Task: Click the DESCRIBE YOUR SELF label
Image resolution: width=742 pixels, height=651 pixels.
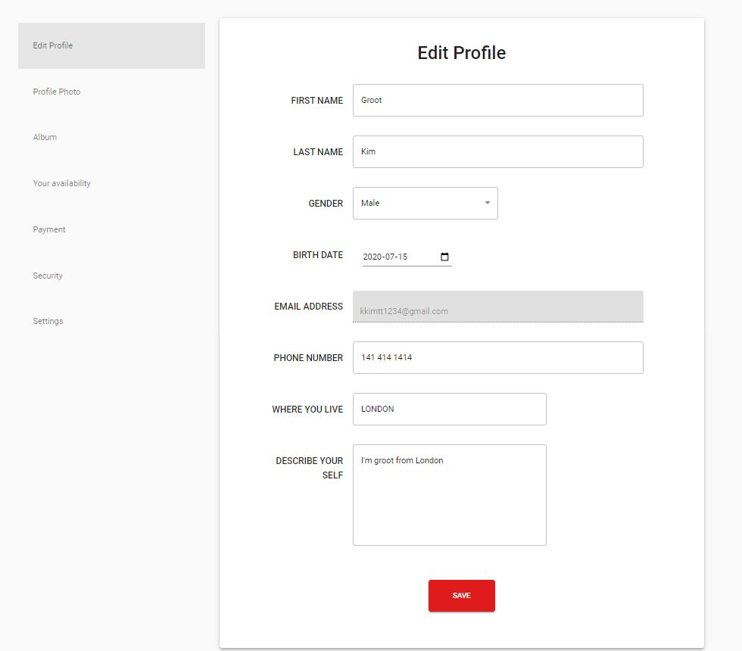Action: pos(310,468)
